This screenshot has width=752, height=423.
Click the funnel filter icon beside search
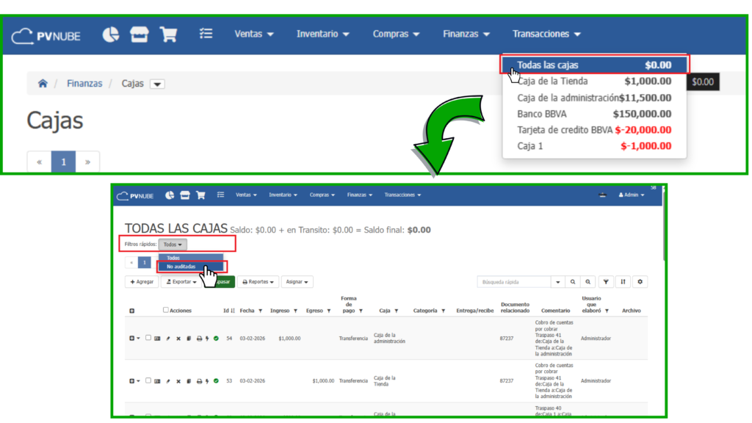coord(606,281)
